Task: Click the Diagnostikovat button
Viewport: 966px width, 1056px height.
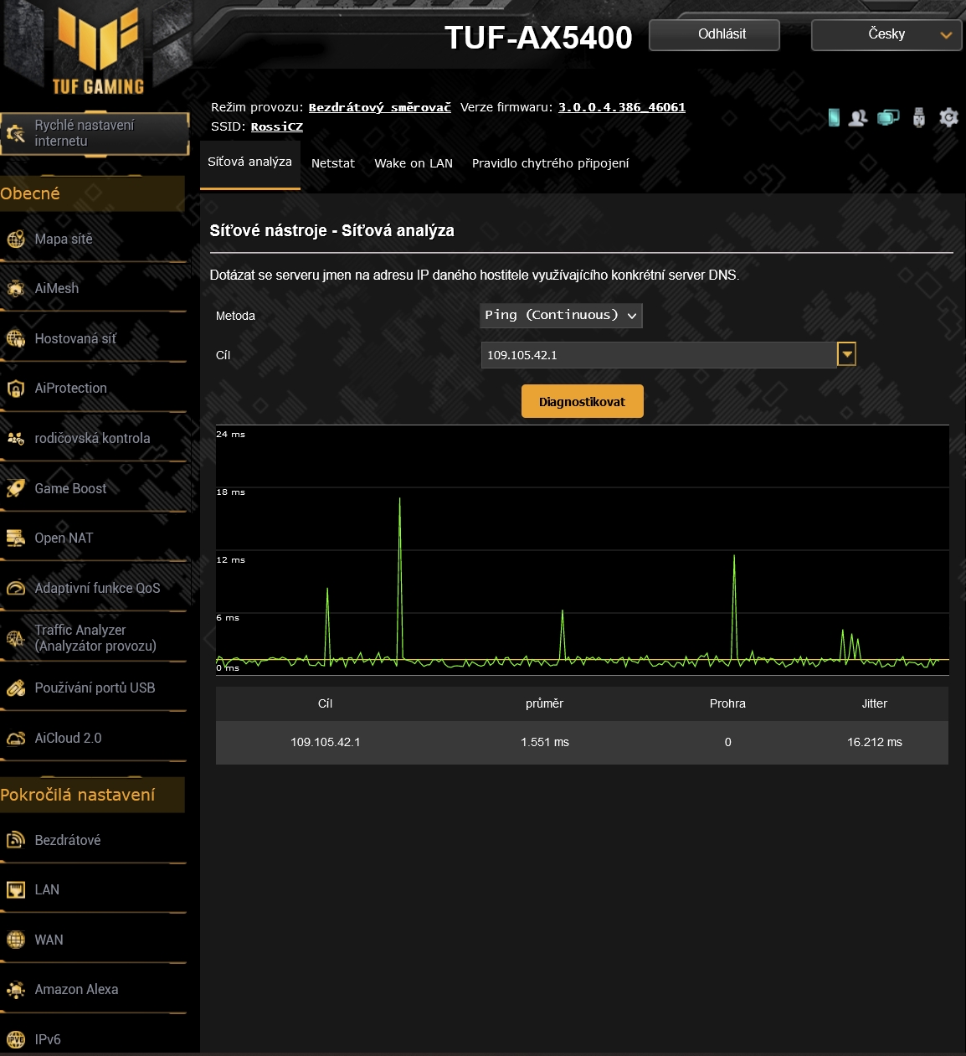Action: click(582, 401)
